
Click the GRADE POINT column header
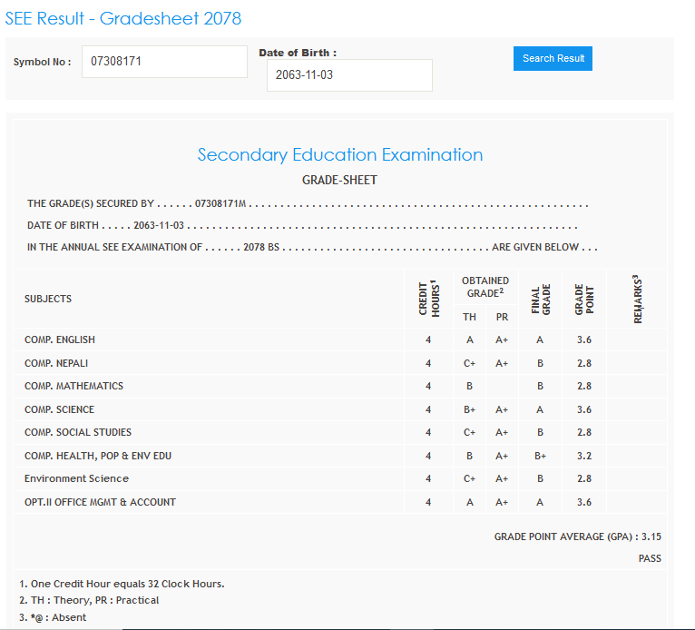point(583,300)
